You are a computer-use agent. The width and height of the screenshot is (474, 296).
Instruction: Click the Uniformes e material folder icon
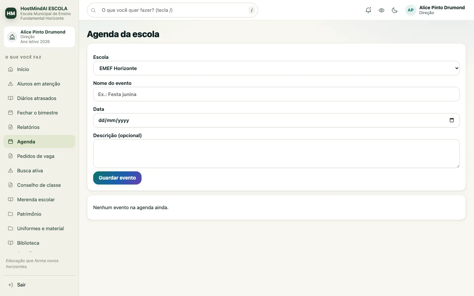click(x=11, y=229)
